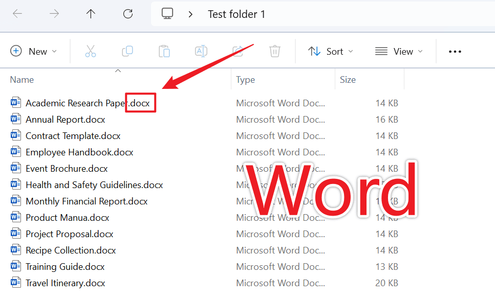The width and height of the screenshot is (495, 300).
Task: Open the View layout dropdown
Action: (399, 51)
